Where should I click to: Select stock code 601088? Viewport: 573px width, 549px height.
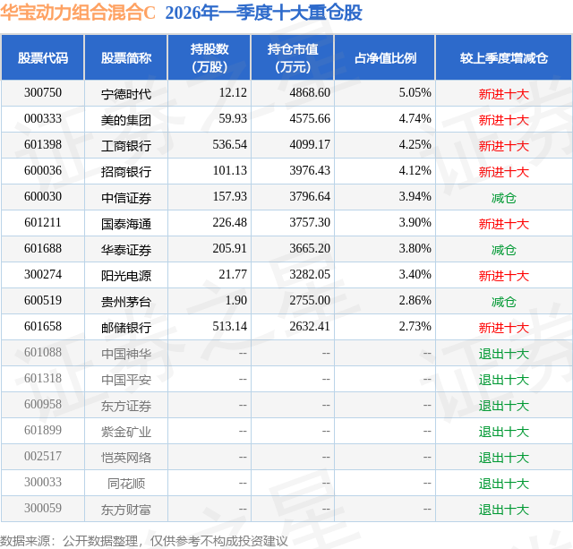pyautogui.click(x=43, y=352)
